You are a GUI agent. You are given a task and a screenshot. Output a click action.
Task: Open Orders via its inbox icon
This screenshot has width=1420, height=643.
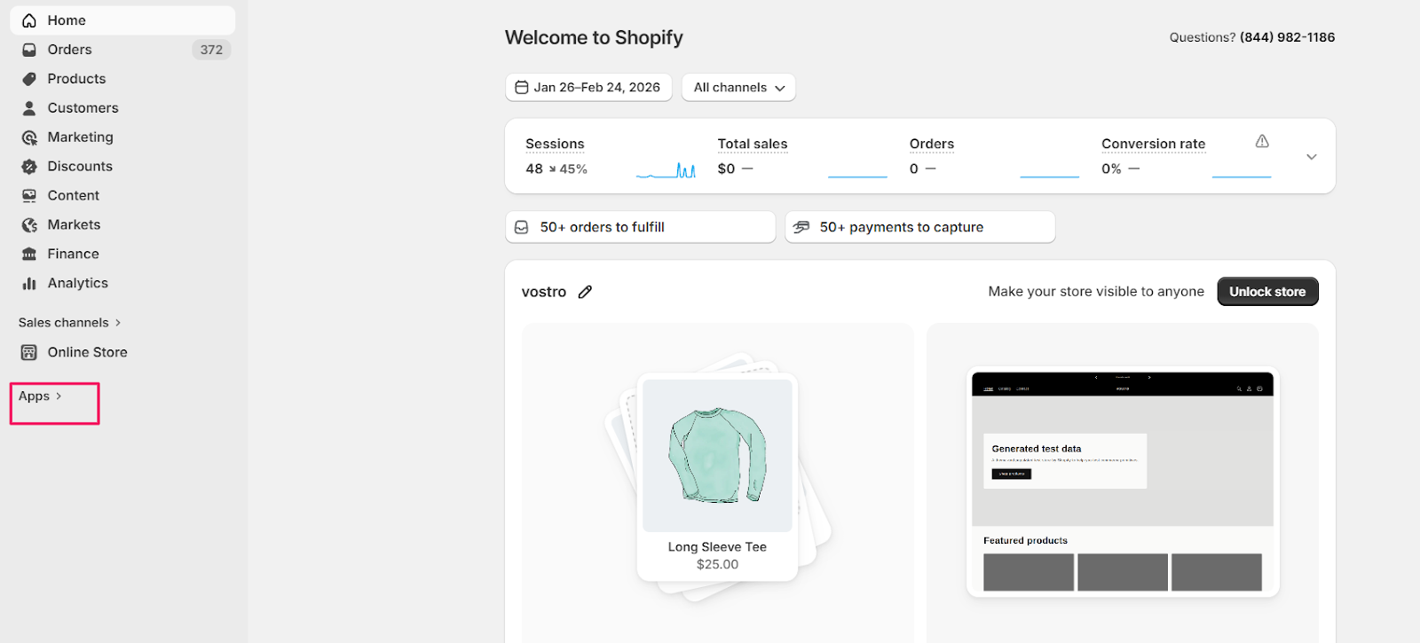[29, 50]
